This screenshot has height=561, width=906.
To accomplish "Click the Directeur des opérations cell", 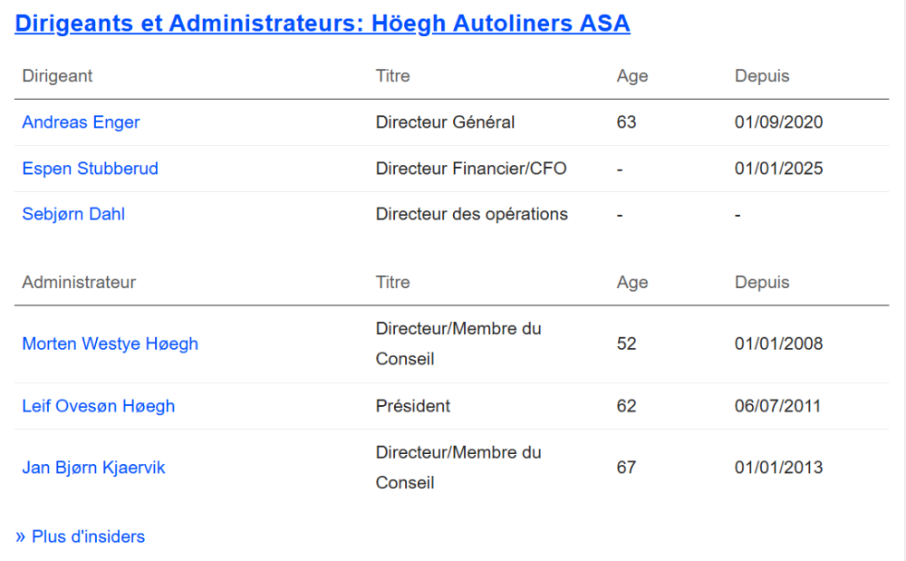I will click(471, 215).
